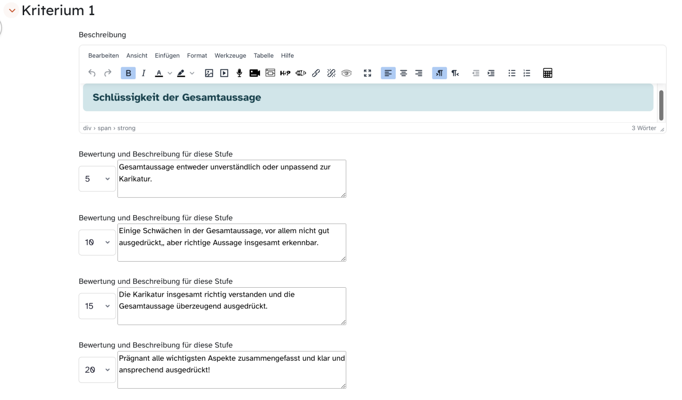The height and width of the screenshot is (400, 682).
Task: Open the Format menu
Action: click(197, 55)
